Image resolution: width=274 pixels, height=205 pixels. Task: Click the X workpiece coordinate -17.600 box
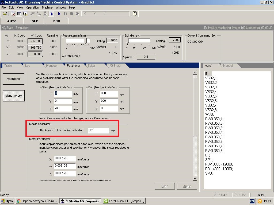pyautogui.click(x=35, y=41)
